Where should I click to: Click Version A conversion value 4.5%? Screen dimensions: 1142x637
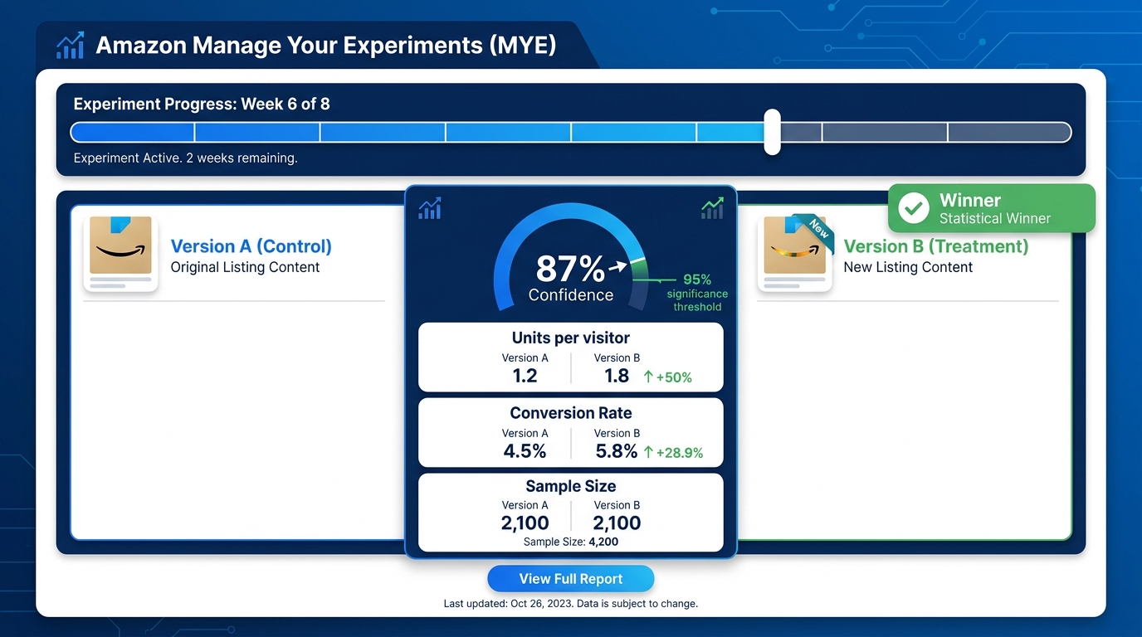tap(525, 451)
